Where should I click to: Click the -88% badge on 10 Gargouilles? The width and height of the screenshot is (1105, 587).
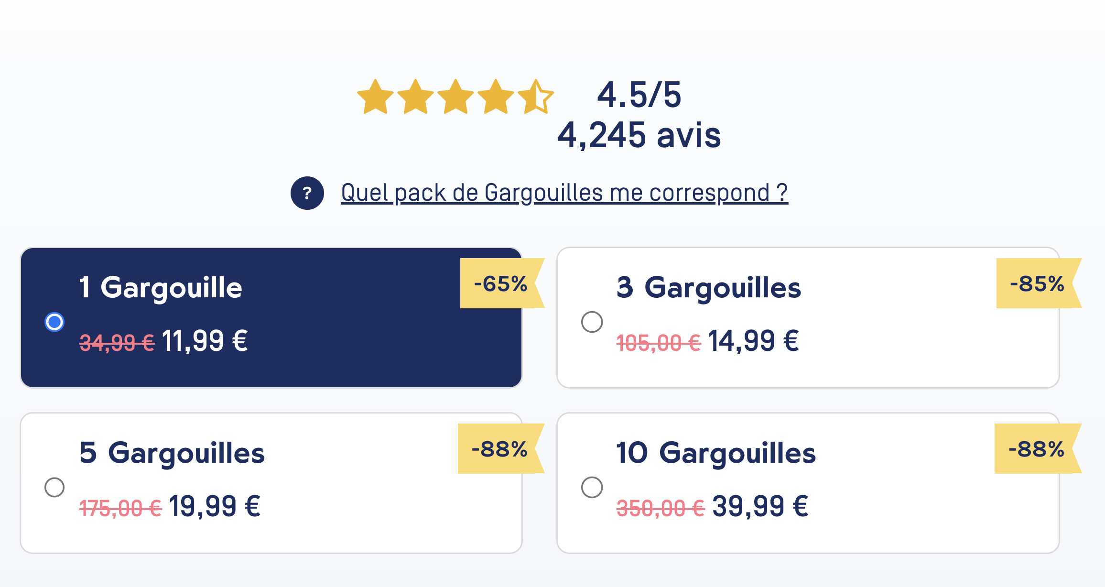[1038, 449]
